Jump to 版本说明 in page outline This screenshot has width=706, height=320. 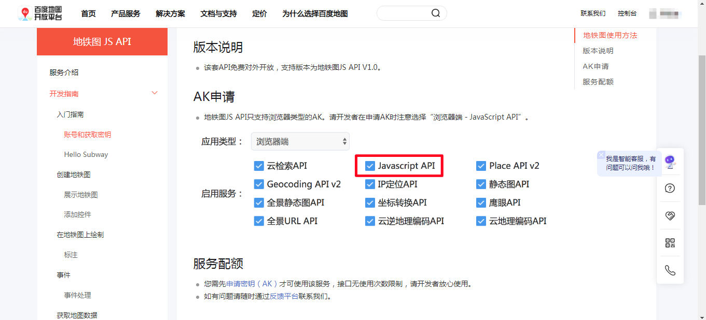(598, 51)
